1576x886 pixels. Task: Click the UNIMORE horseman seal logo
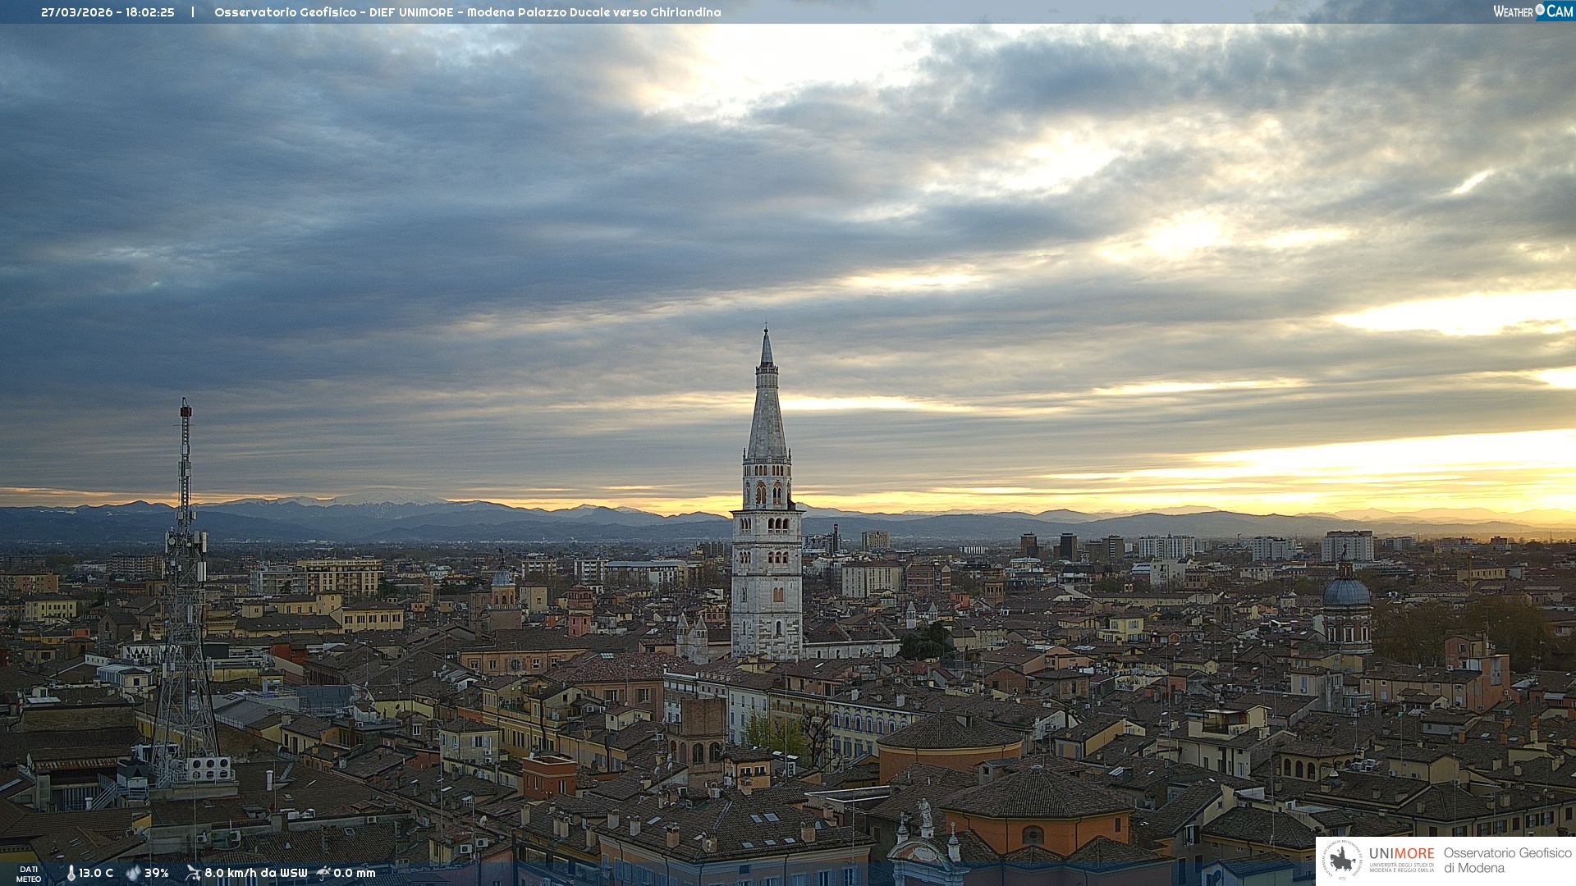pos(1342,860)
